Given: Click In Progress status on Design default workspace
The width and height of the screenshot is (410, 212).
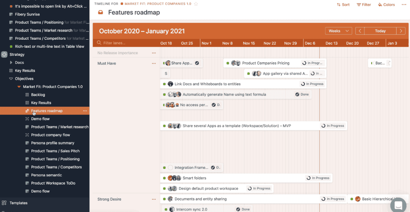Looking at the screenshot, I should (x=259, y=189).
